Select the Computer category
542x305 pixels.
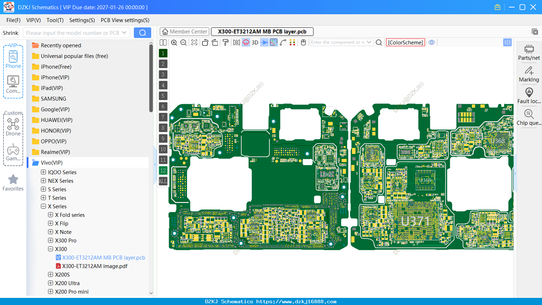pyautogui.click(x=13, y=85)
